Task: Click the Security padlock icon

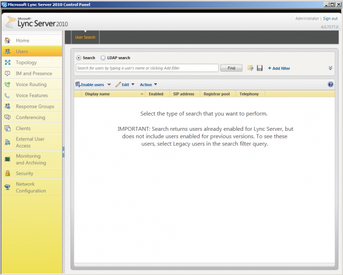Action: click(x=7, y=173)
